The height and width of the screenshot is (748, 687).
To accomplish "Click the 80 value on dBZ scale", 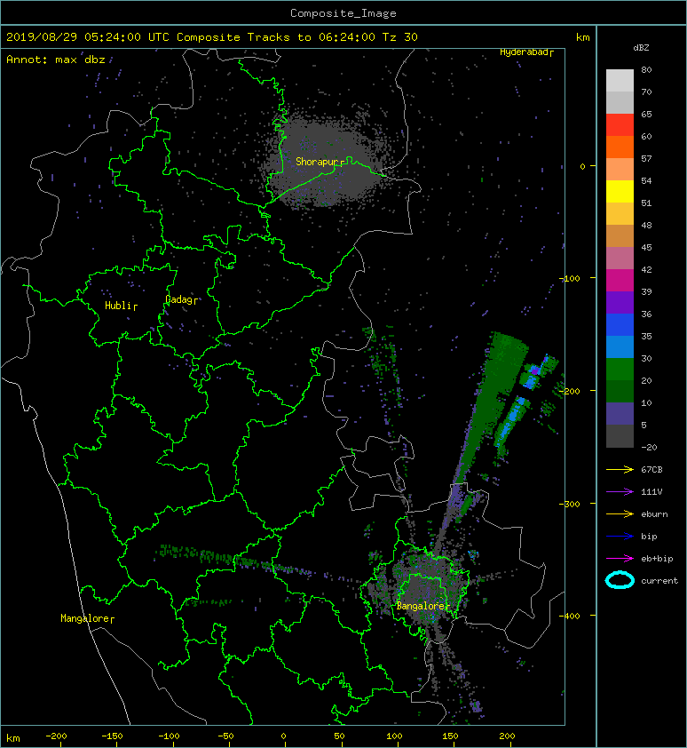I will (x=646, y=69).
